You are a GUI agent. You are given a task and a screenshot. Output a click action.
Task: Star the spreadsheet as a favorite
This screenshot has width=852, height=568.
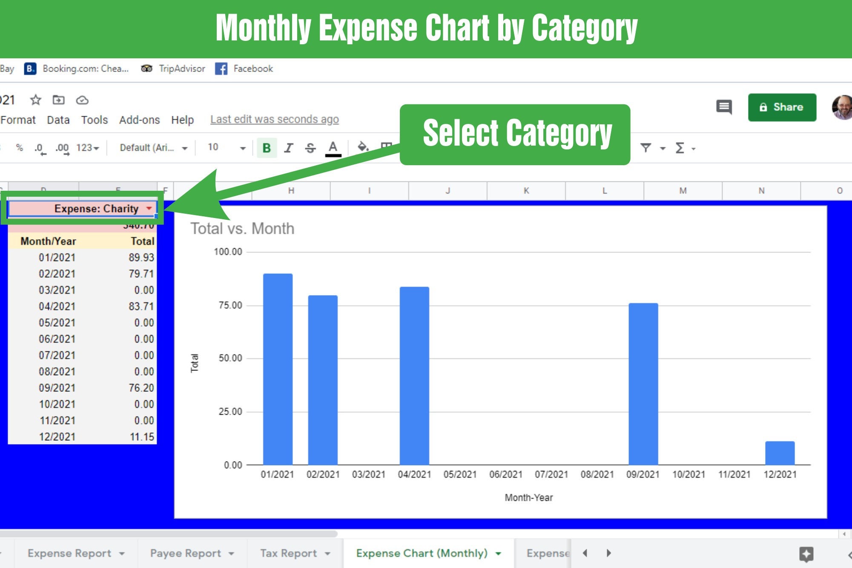(x=35, y=100)
